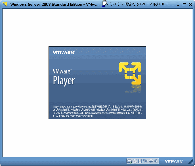The height and width of the screenshot is (166, 195).
Task: Maximize the VMware Player window
Action: click(184, 5)
